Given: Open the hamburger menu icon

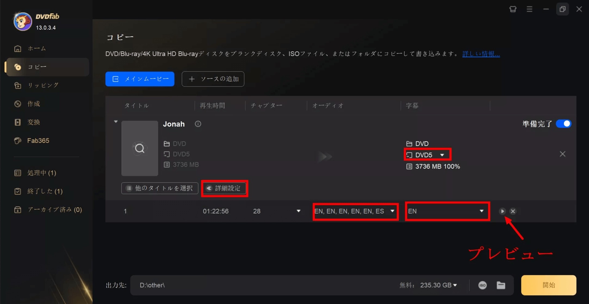Looking at the screenshot, I should [x=529, y=9].
